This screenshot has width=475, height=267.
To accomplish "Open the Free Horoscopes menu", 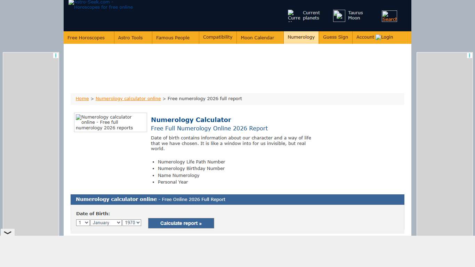I will click(x=86, y=38).
